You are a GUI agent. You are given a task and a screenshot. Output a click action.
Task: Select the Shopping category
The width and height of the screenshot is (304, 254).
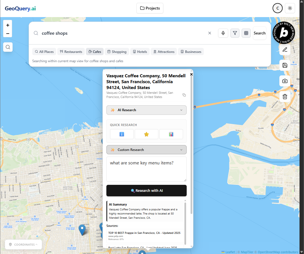(x=117, y=52)
